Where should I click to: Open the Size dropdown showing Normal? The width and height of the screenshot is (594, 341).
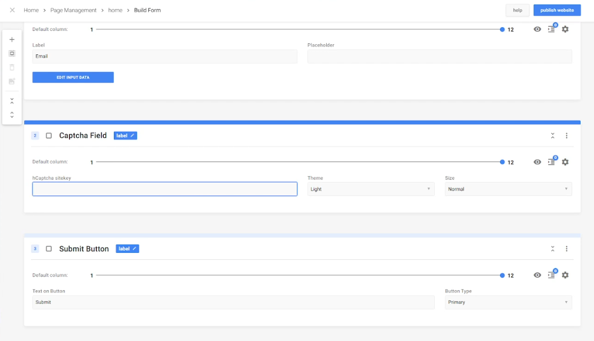[508, 189]
